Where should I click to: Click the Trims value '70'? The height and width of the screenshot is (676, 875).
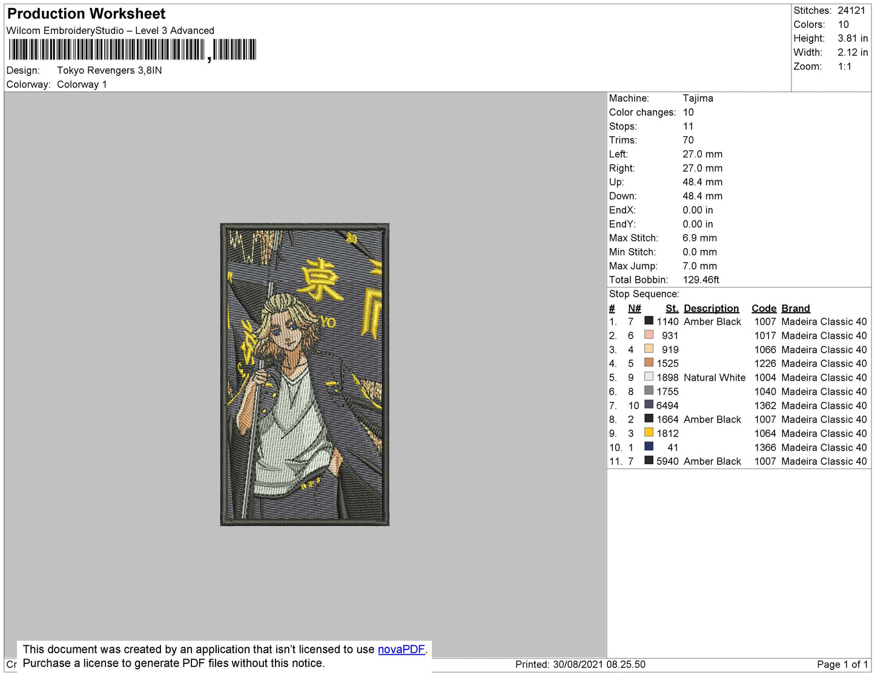pyautogui.click(x=688, y=140)
